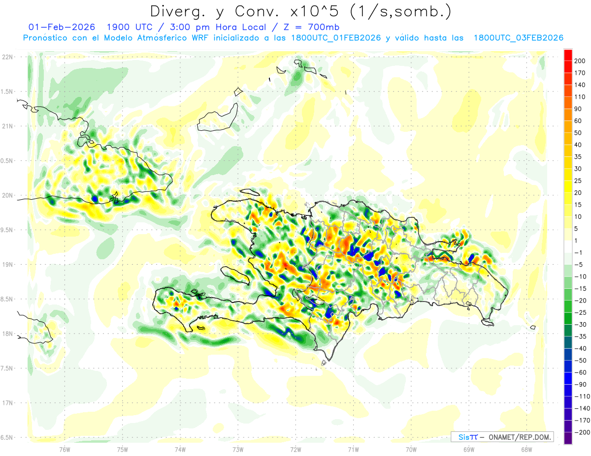Select the '1800UTC_03FEB2026' valid-until timestamp
The height and width of the screenshot is (456, 591).
pos(518,38)
